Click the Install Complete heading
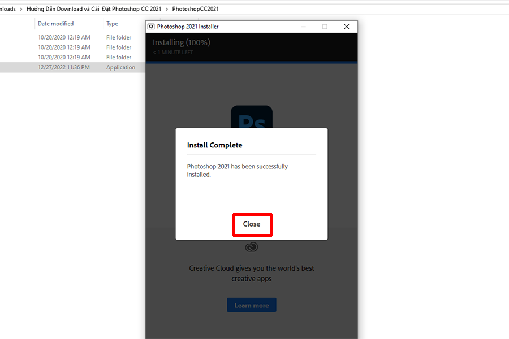This screenshot has height=339, width=509. click(x=214, y=145)
